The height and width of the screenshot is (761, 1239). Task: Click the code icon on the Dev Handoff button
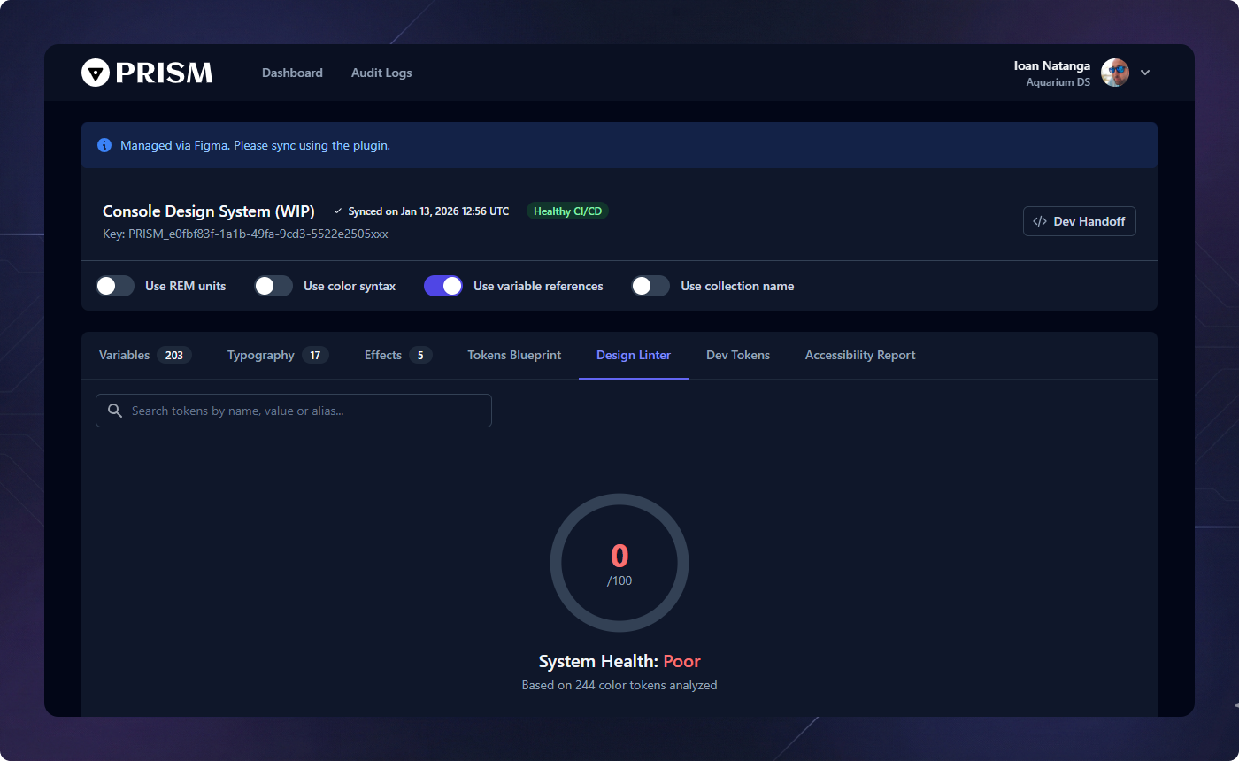(x=1039, y=221)
